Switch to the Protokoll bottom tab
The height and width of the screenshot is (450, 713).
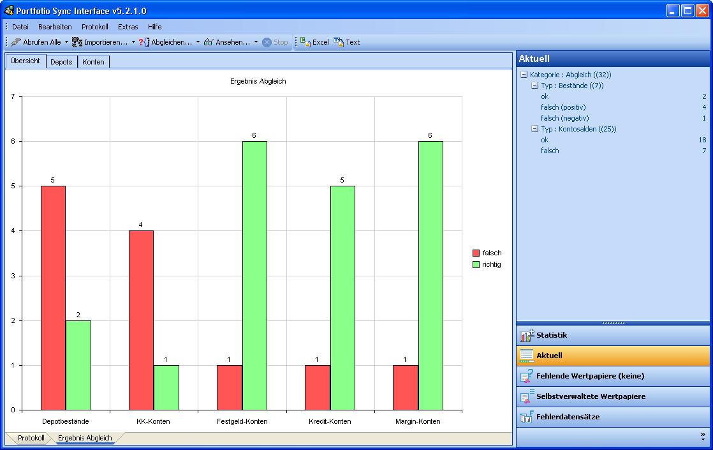point(31,438)
